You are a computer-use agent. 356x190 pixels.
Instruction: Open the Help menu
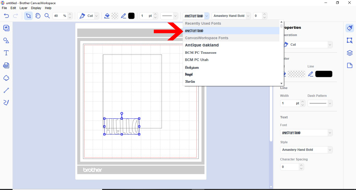click(x=48, y=8)
